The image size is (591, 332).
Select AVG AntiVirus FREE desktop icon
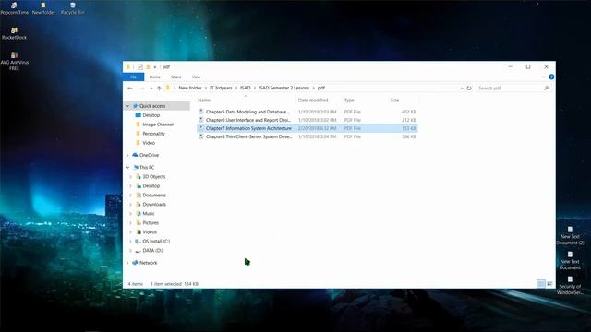pos(15,62)
